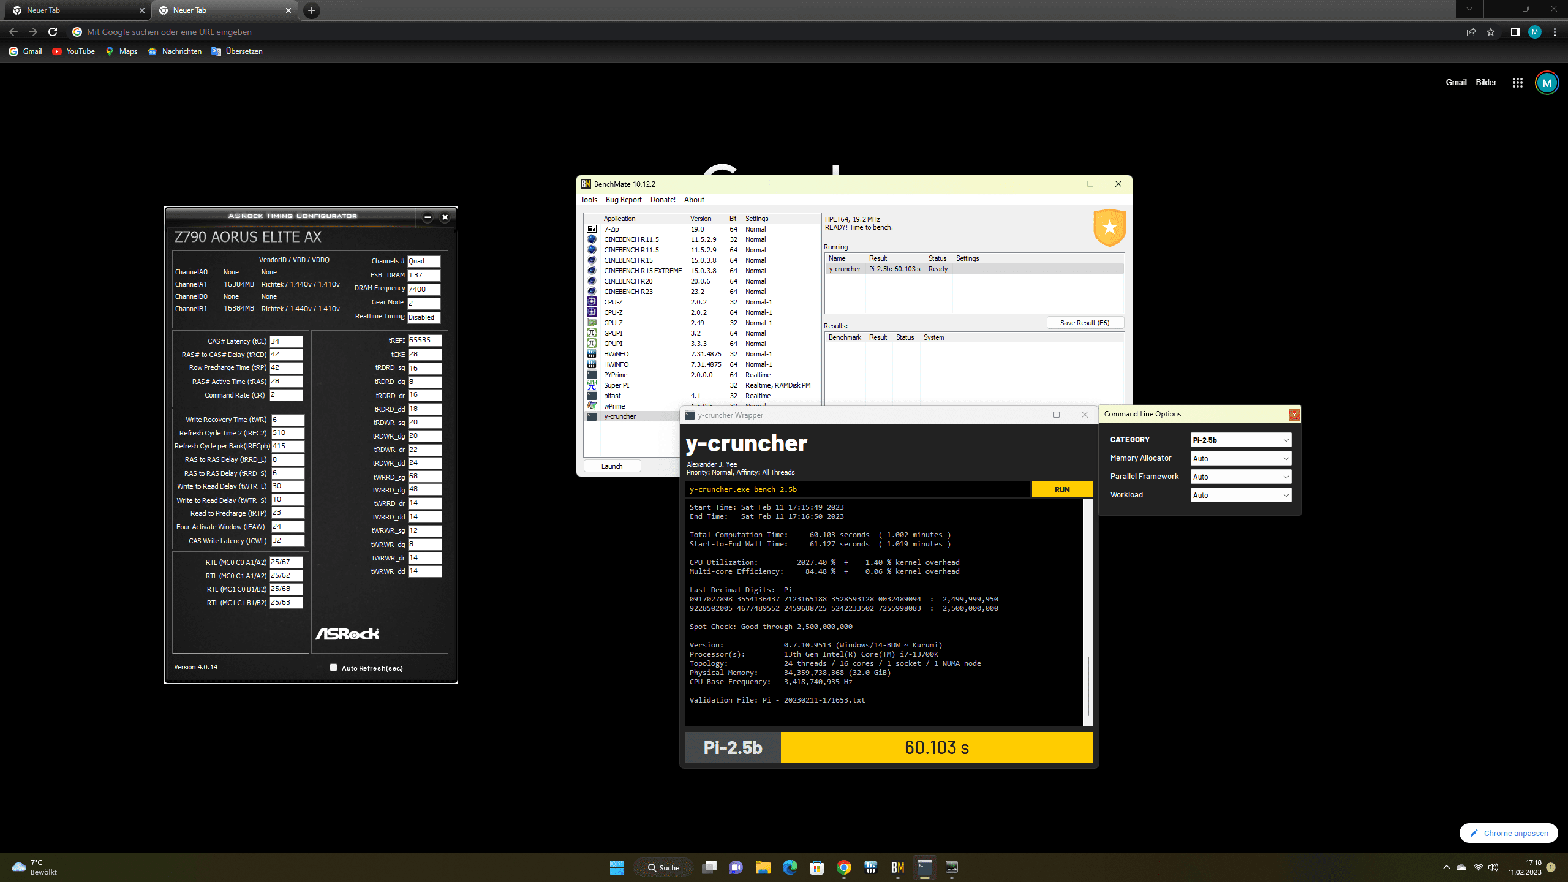Click the tREFI value field
Screen dimensions: 1568x882
click(x=424, y=341)
